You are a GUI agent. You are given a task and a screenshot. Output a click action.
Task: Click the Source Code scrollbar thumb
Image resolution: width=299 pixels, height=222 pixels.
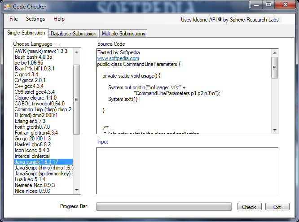pyautogui.click(x=275, y=67)
